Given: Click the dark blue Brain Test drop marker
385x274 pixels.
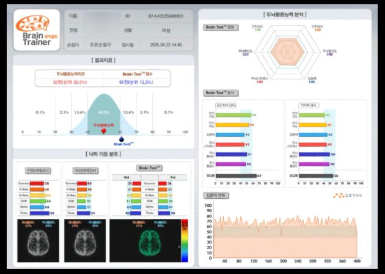Looking at the screenshot, I should (121, 139).
